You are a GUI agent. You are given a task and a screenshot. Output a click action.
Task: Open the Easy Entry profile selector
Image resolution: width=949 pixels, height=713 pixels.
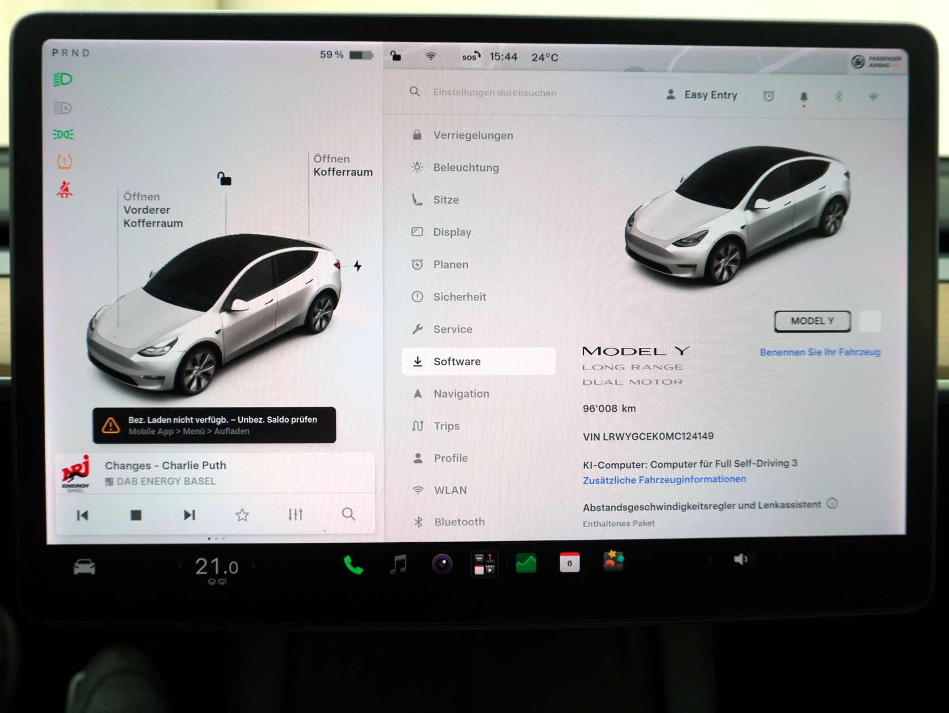point(702,95)
